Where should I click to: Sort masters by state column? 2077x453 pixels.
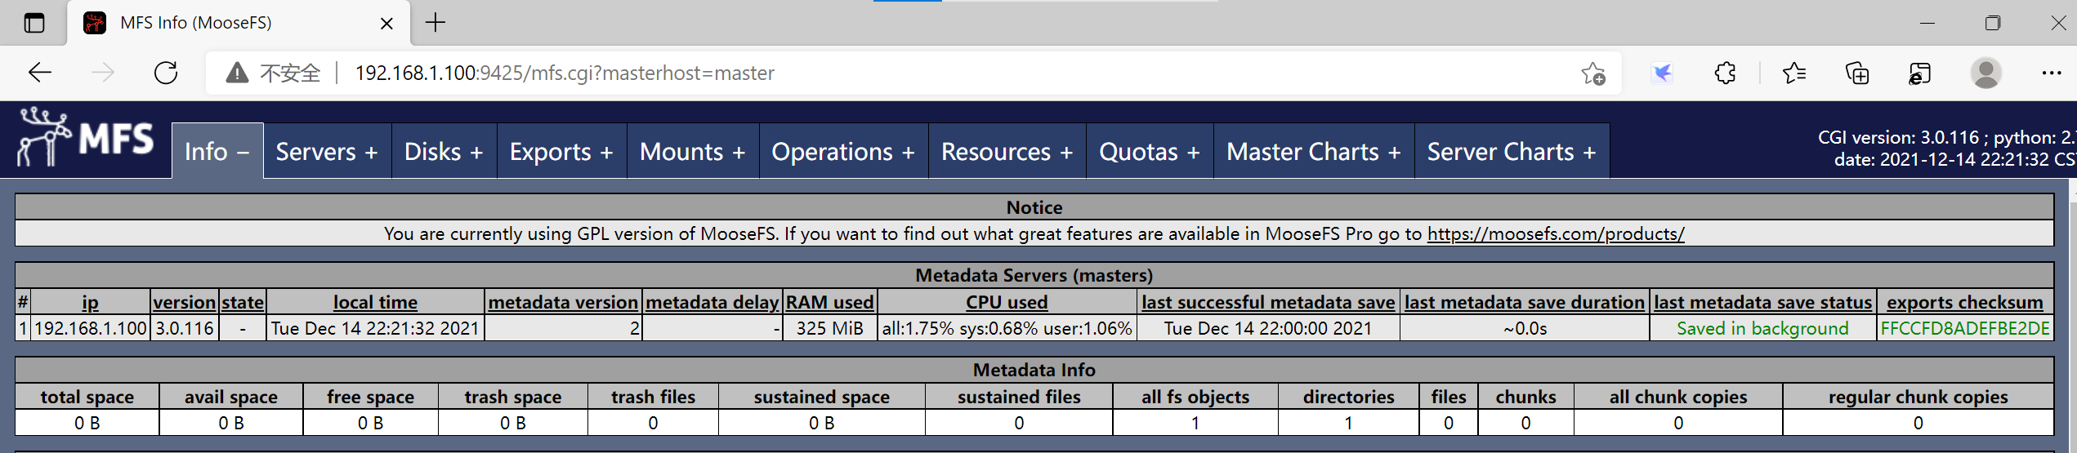[x=243, y=303]
